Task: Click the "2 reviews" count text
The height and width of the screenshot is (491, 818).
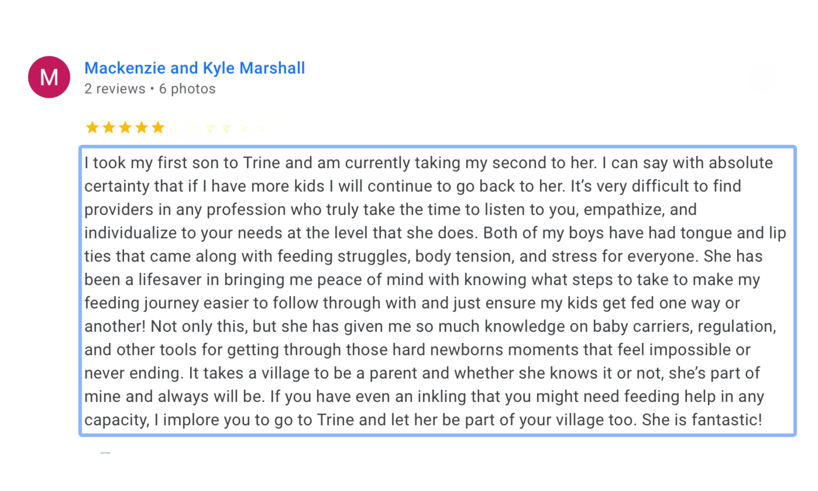Action: pyautogui.click(x=115, y=89)
